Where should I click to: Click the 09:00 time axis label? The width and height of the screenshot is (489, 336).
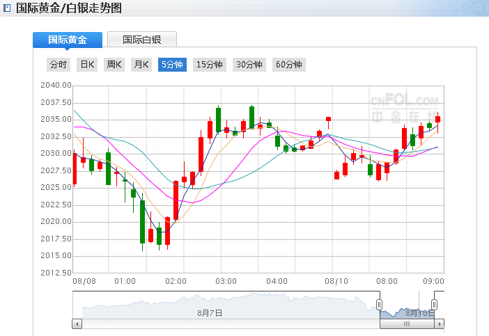click(433, 281)
